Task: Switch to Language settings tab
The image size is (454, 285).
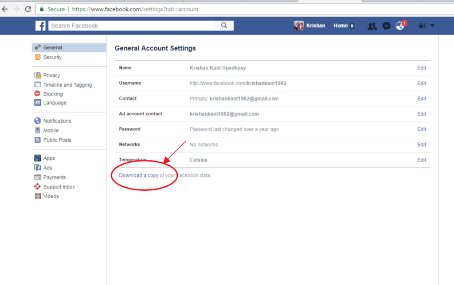Action: click(x=55, y=103)
